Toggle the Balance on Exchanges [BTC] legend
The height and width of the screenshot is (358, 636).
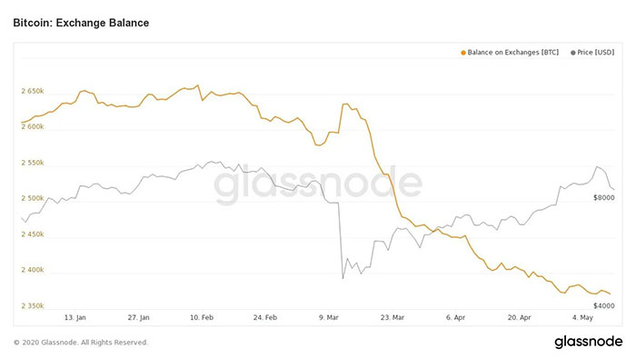coord(510,53)
